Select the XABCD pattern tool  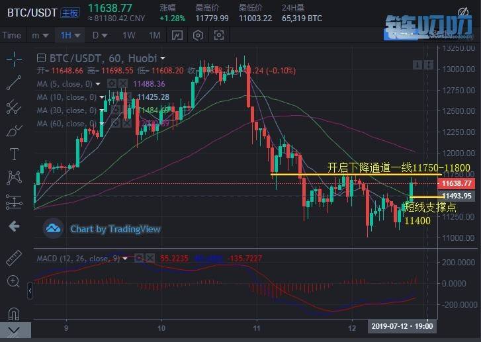point(14,178)
